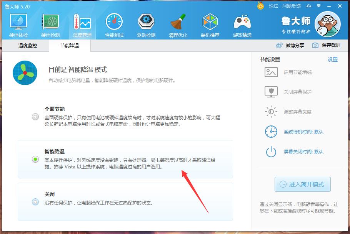Open the 装机推荐 cube icon
350x234 pixels.
pos(210,21)
